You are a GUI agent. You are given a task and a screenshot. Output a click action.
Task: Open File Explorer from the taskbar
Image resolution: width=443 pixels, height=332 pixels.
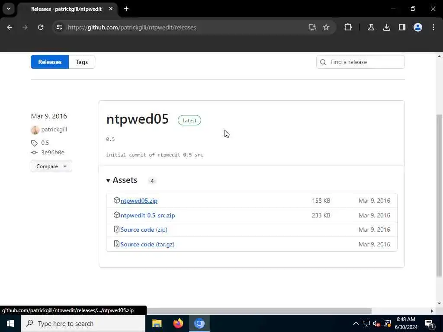(157, 323)
